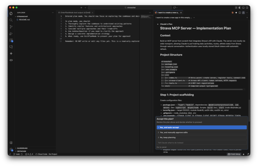Go forward with the navigation arrow

pos(85,8)
